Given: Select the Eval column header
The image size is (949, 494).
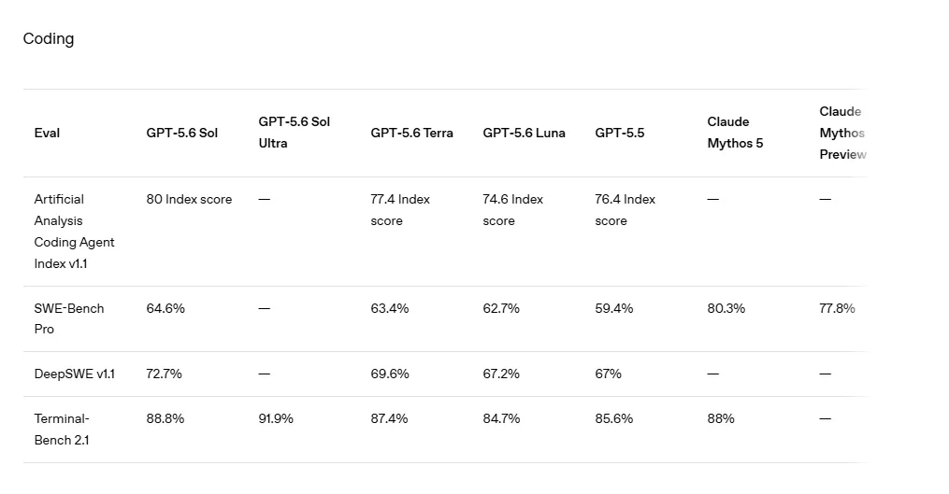Looking at the screenshot, I should click(47, 133).
